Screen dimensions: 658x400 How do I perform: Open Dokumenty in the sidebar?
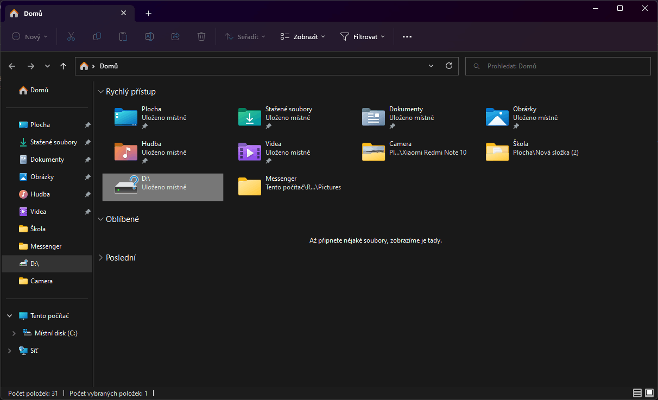47,160
